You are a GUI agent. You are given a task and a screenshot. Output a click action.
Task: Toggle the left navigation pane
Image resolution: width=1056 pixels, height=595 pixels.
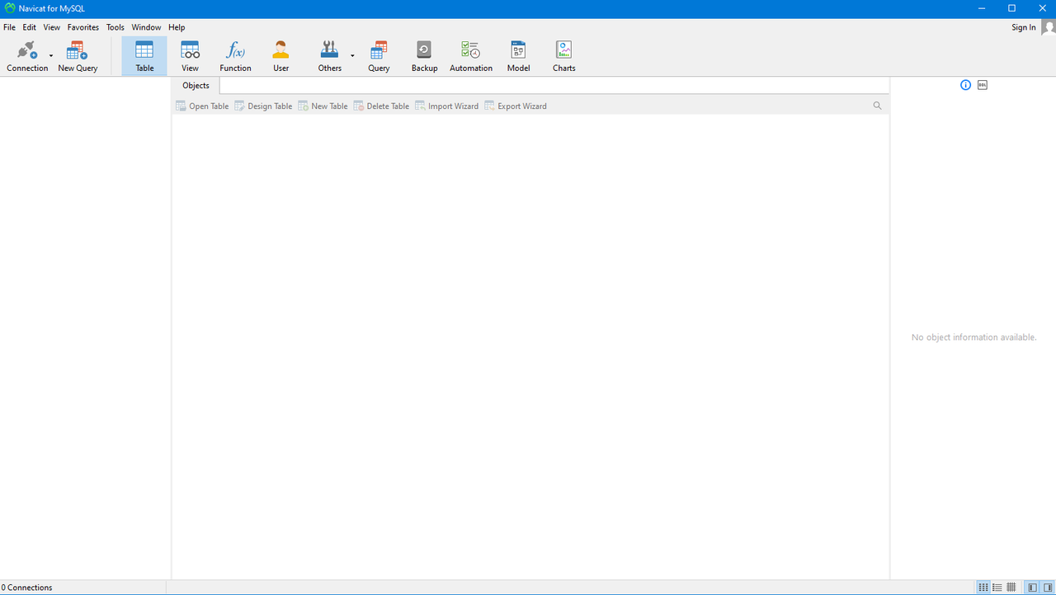point(1033,588)
